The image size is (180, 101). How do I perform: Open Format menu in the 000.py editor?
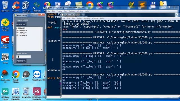(59, 11)
